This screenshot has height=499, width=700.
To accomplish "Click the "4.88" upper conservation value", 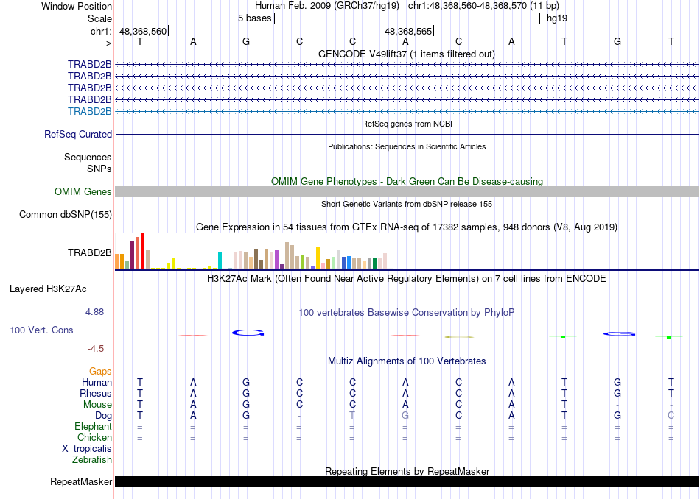I will pos(94,312).
